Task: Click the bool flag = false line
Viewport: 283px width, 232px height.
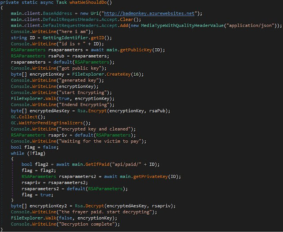Action: pyautogui.click(x=35, y=147)
